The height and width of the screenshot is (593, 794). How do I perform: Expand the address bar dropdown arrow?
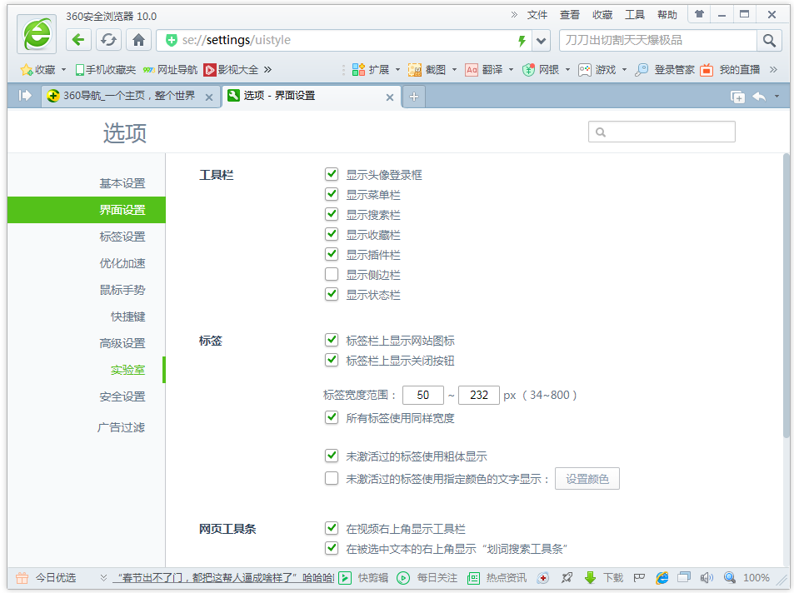[542, 41]
